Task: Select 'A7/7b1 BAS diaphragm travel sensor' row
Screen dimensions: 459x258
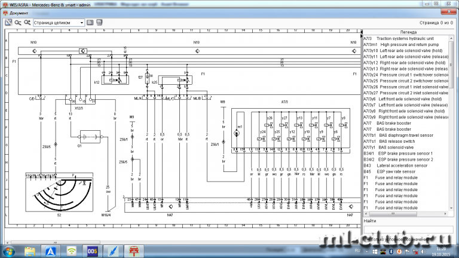Action: point(406,136)
